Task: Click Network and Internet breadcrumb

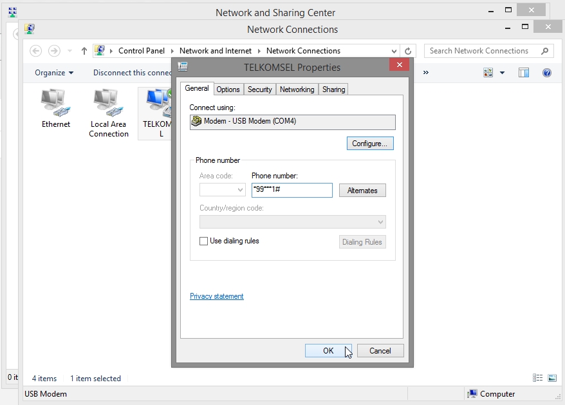Action: pos(216,51)
